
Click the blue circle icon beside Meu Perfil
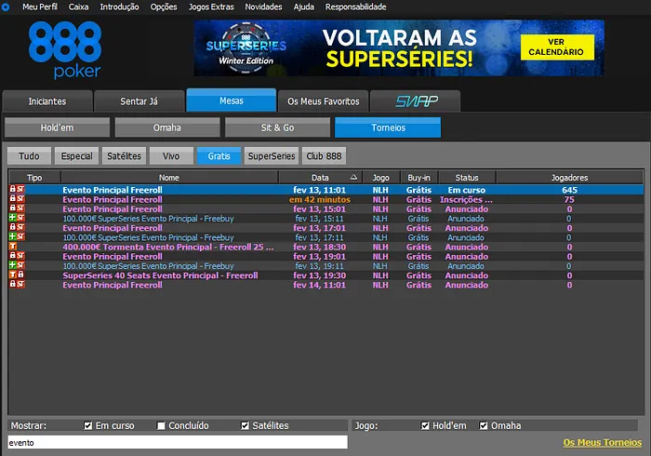(6, 7)
